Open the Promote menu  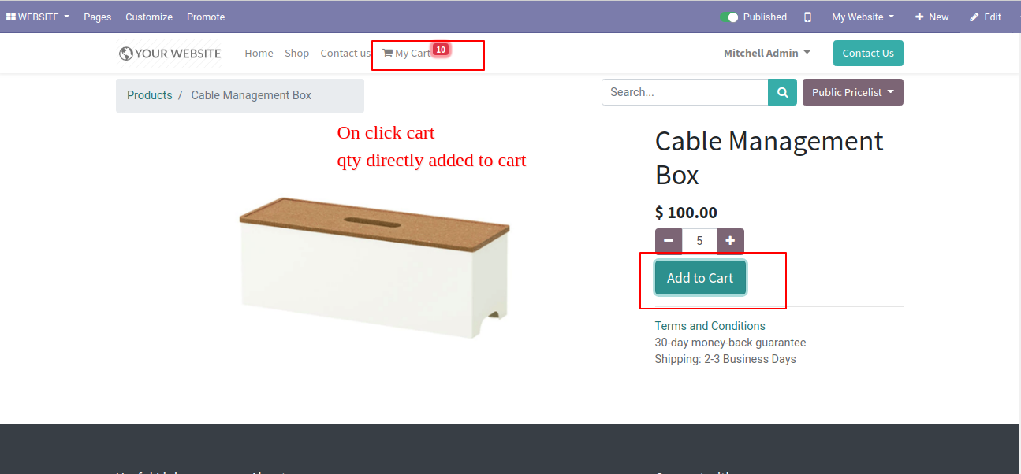[206, 17]
